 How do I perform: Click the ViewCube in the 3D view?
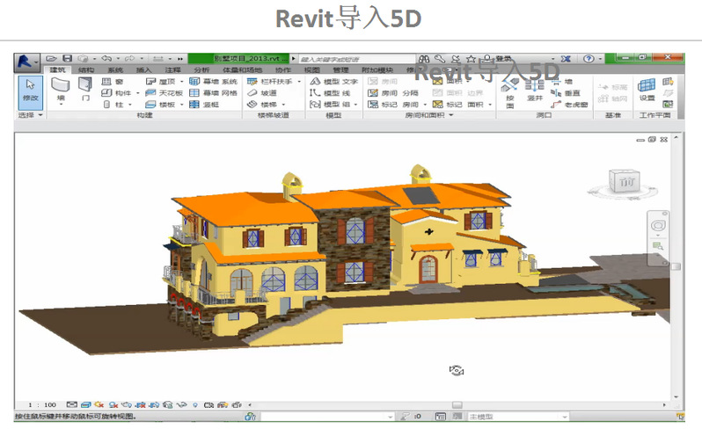tap(625, 180)
